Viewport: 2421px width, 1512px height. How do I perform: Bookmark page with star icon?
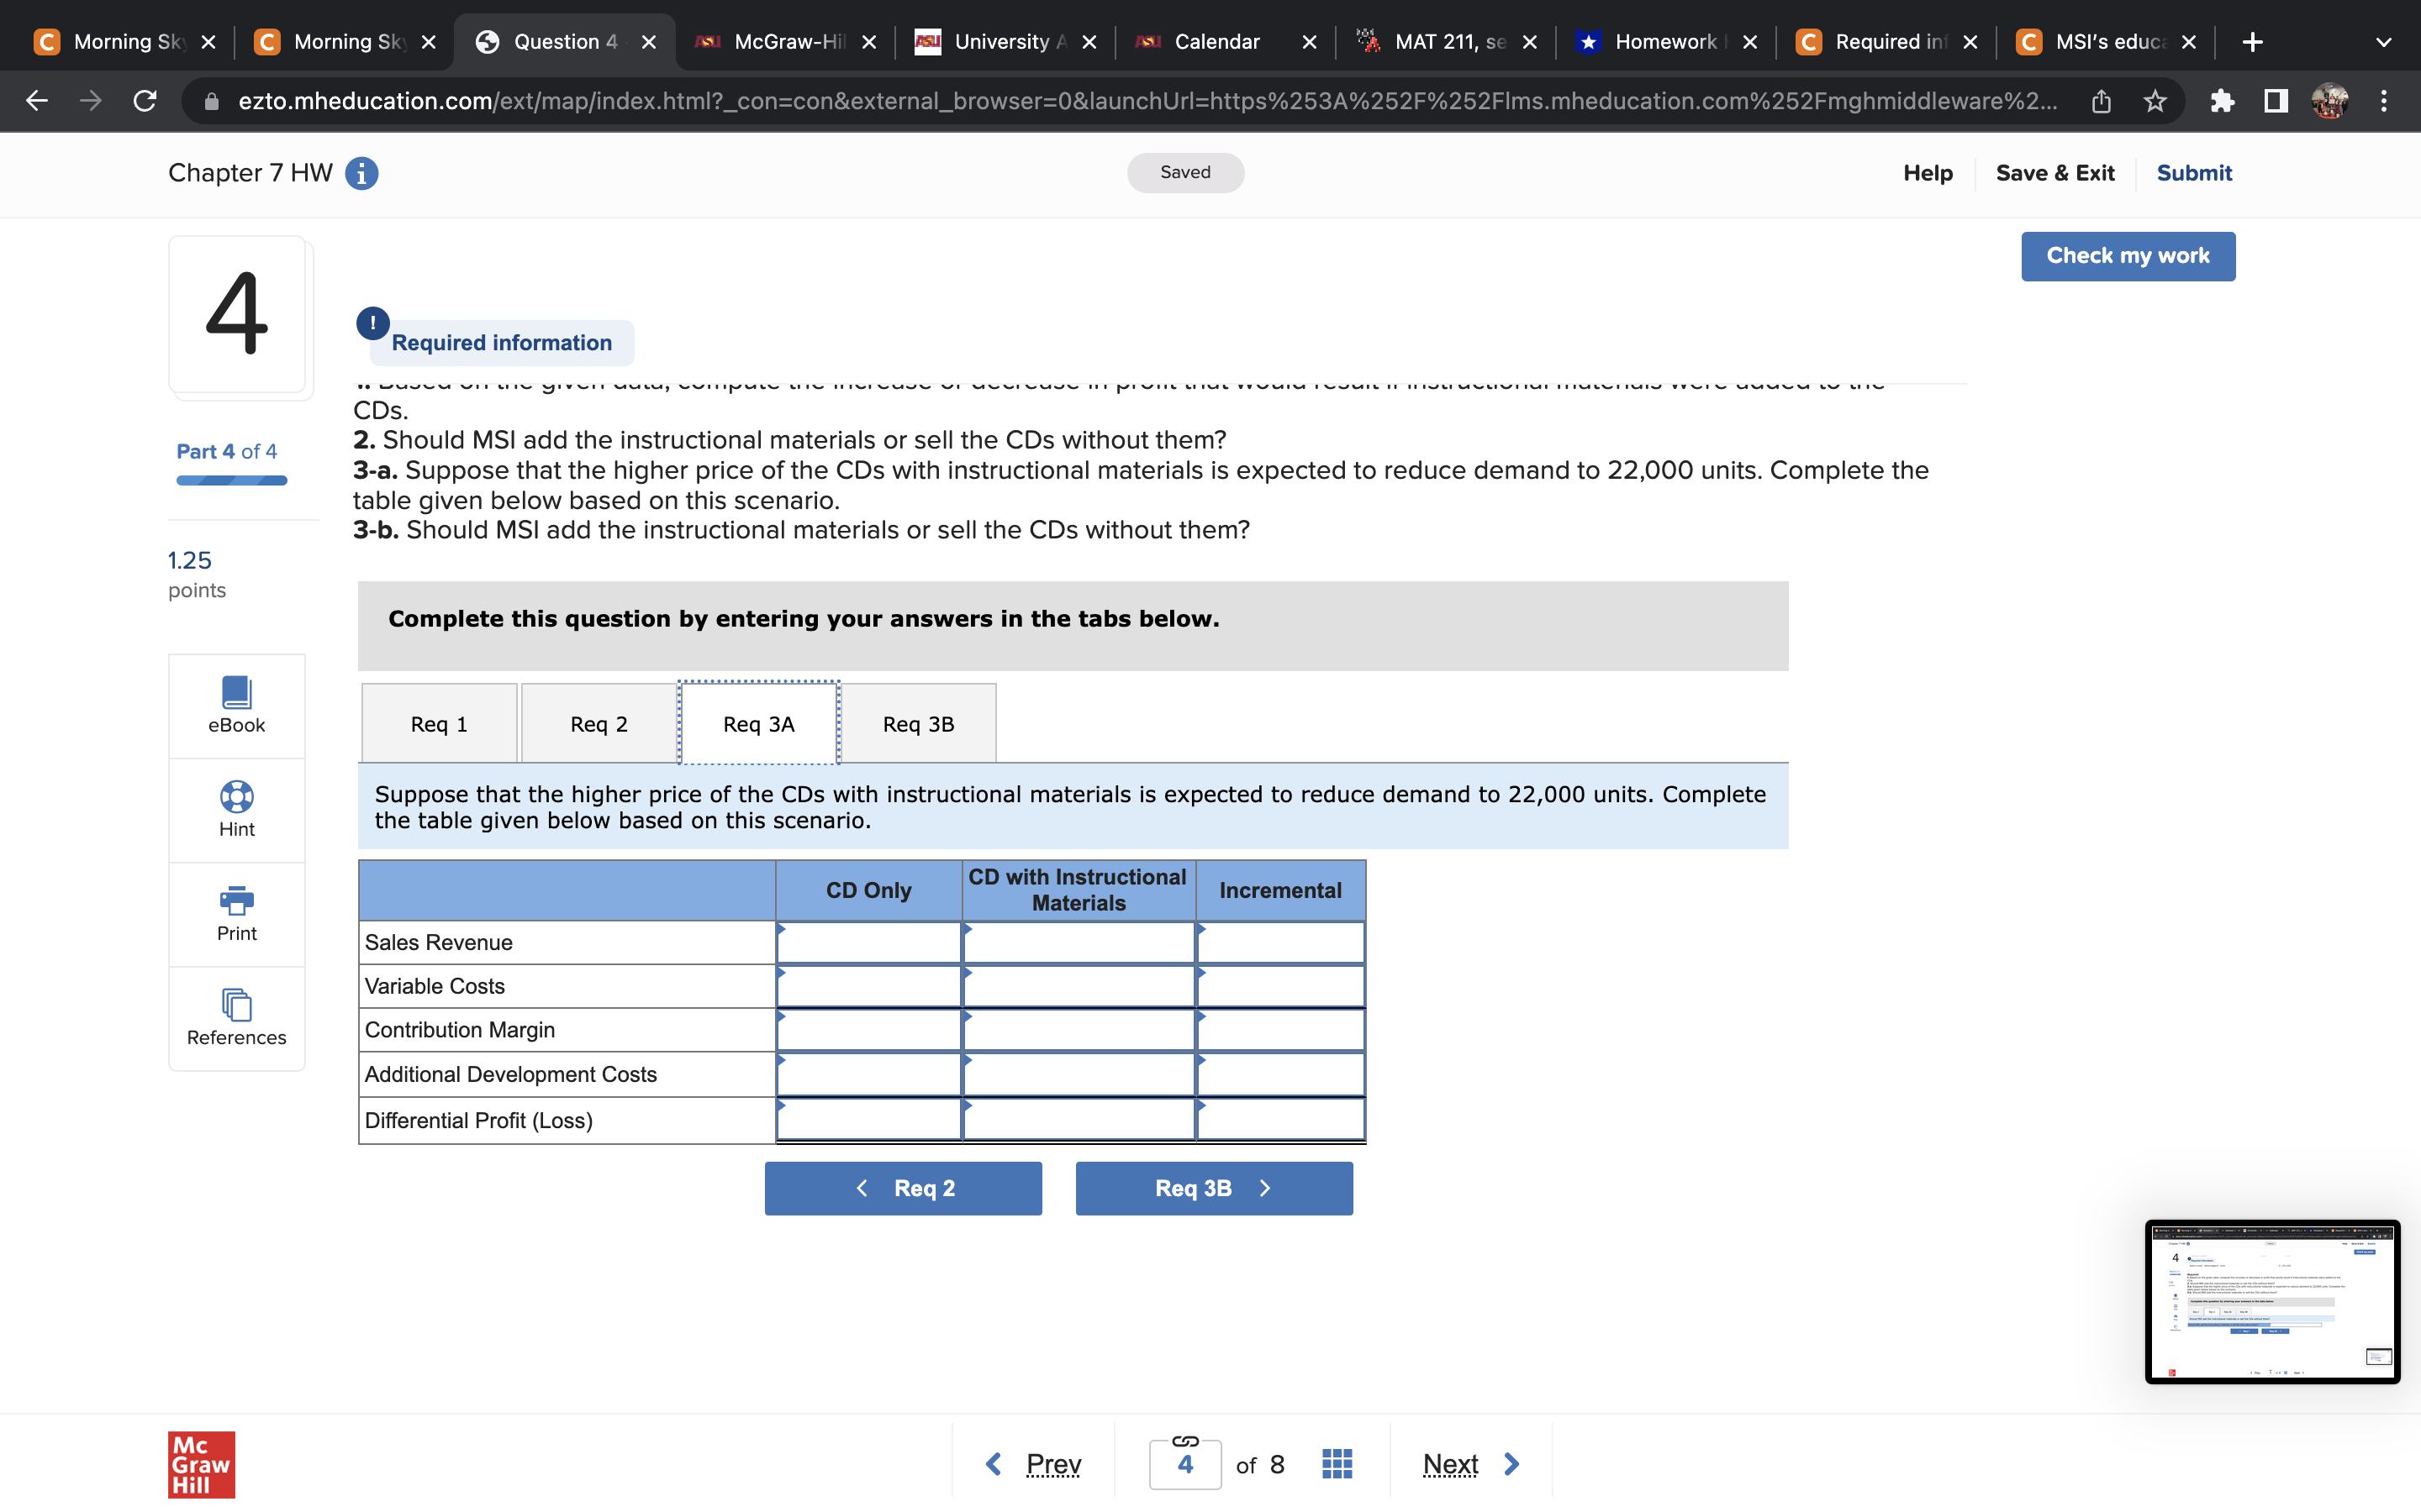2155,101
